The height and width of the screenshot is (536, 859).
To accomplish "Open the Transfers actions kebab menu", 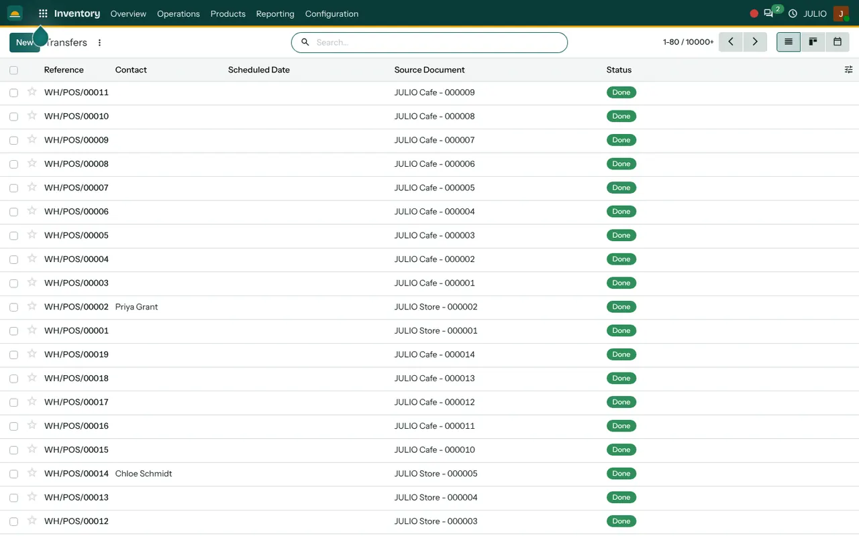I will click(x=99, y=42).
